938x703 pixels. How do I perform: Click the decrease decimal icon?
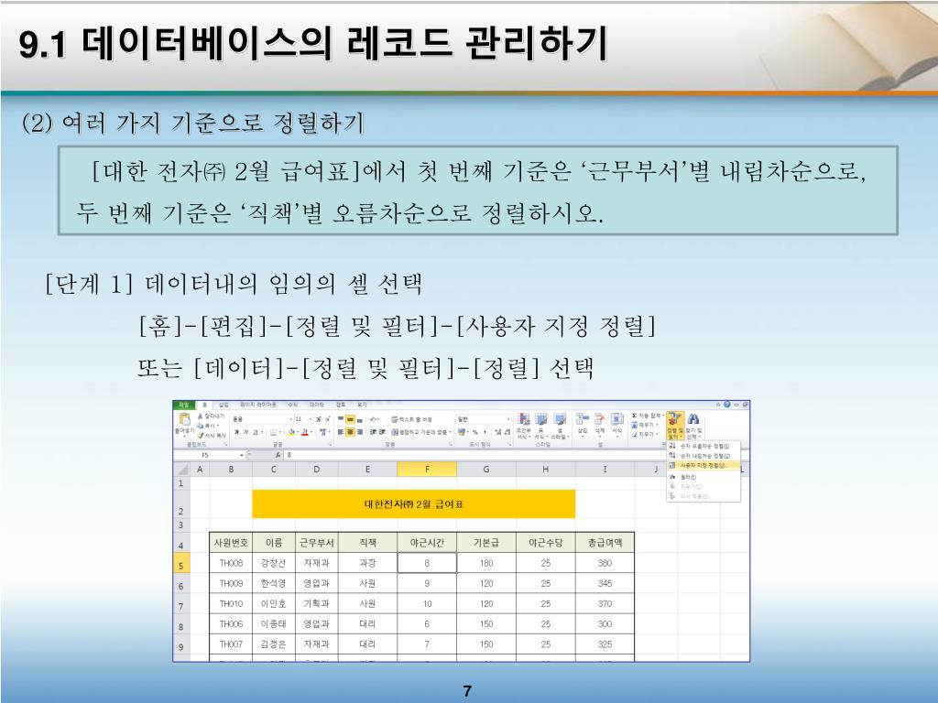(x=507, y=432)
